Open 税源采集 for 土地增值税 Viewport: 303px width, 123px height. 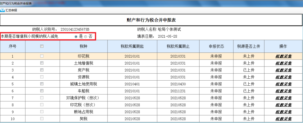(x=283, y=63)
